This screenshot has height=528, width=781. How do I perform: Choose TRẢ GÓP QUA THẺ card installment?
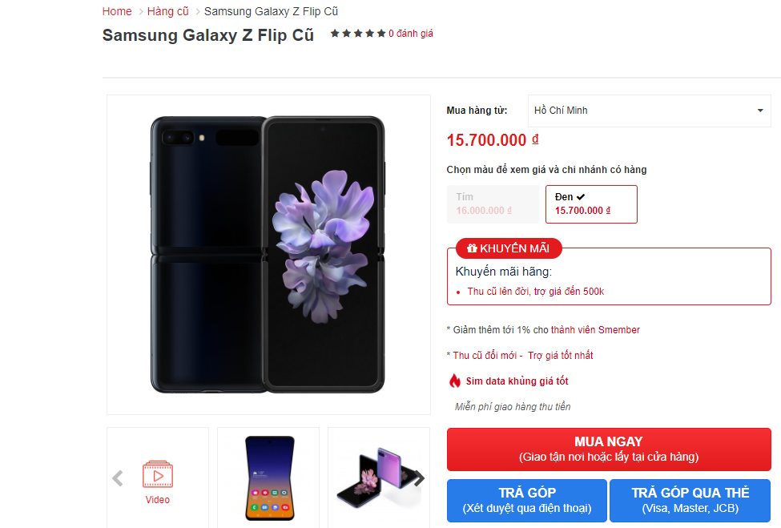(x=690, y=500)
